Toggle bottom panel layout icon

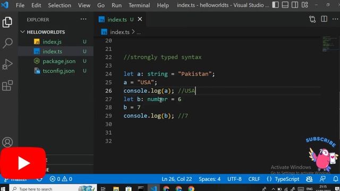[x=285, y=5]
